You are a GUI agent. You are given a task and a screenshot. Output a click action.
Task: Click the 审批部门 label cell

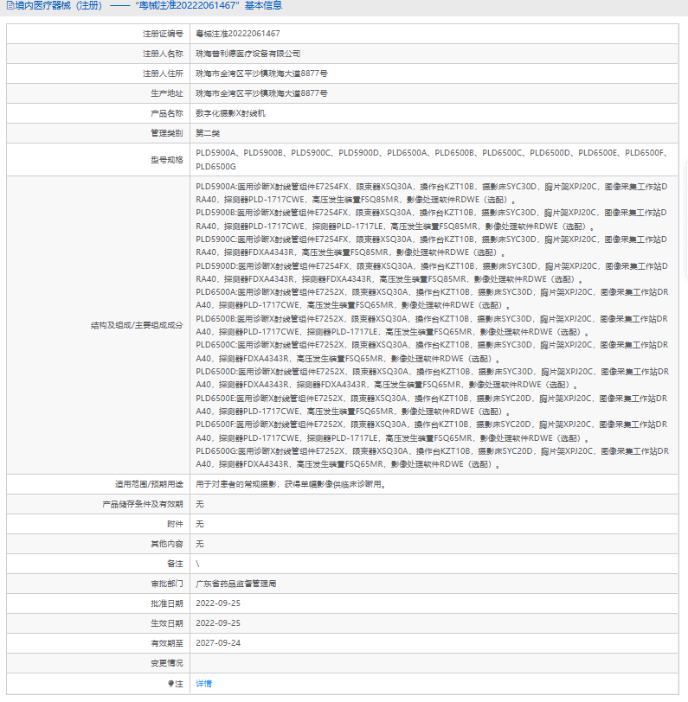coord(99,584)
